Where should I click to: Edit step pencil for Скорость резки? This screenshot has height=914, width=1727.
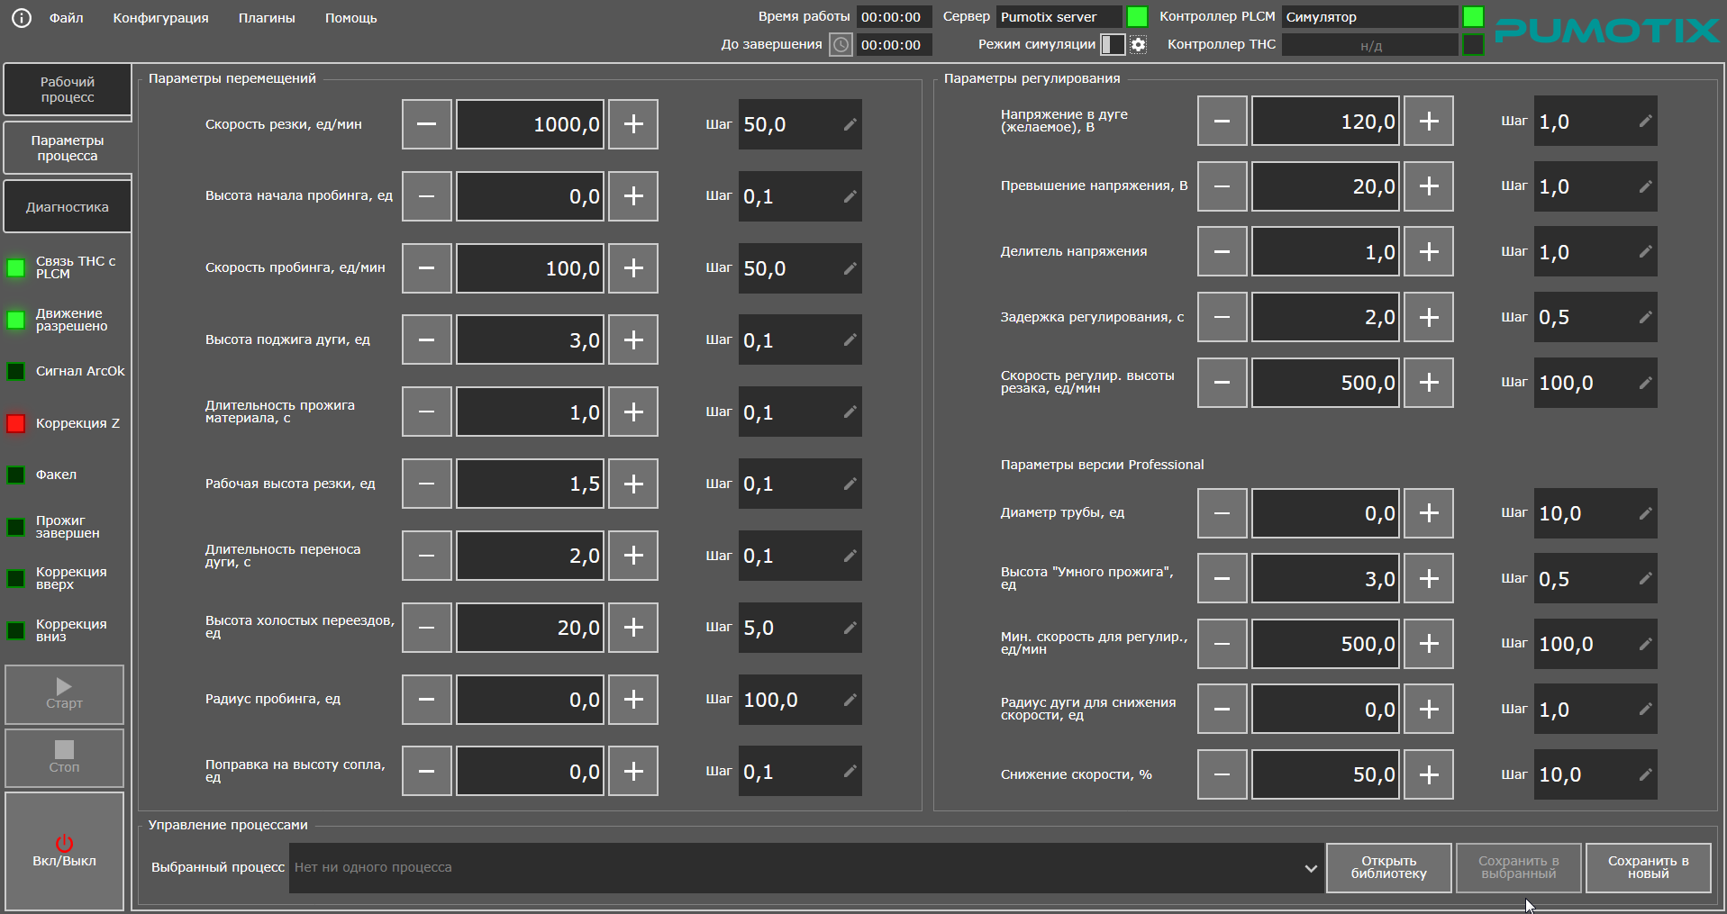[x=850, y=124]
